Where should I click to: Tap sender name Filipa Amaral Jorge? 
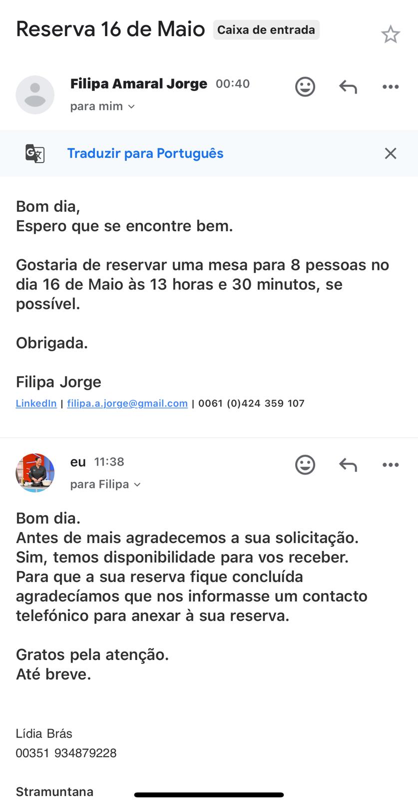(x=139, y=83)
